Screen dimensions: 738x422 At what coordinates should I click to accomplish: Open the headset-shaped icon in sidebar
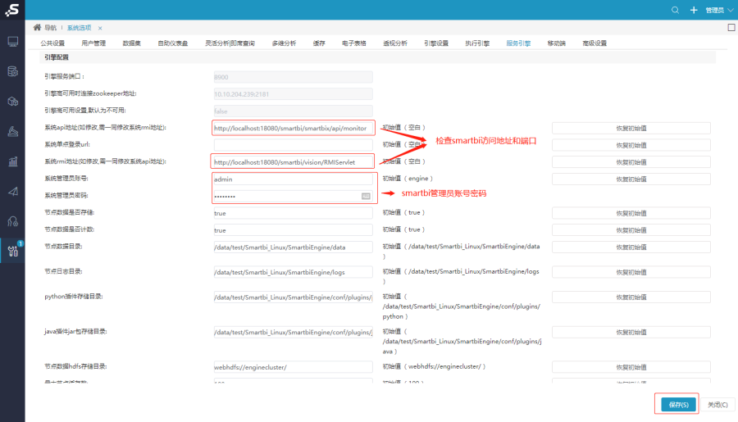[12, 221]
